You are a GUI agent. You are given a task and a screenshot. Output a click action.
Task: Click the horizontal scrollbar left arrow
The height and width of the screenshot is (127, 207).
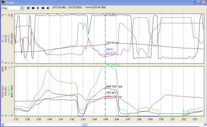[x=2, y=125]
